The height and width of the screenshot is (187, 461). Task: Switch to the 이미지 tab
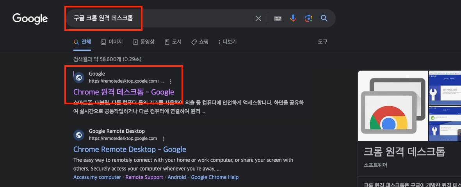[112, 42]
